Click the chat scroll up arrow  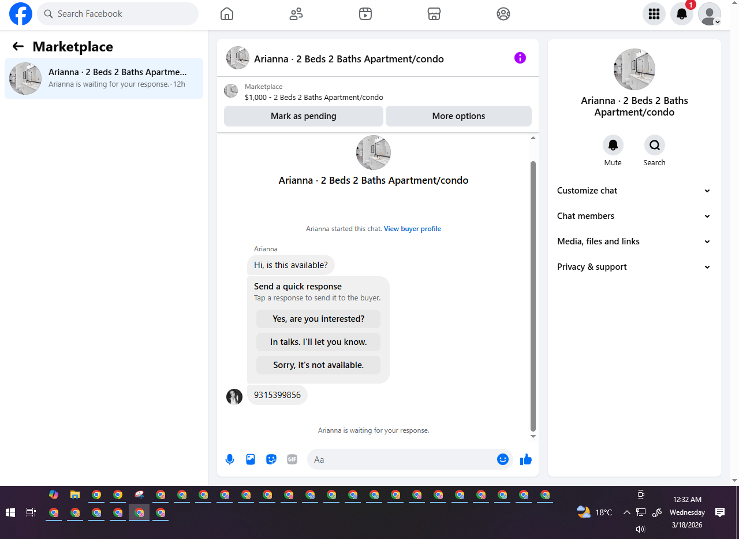(533, 138)
